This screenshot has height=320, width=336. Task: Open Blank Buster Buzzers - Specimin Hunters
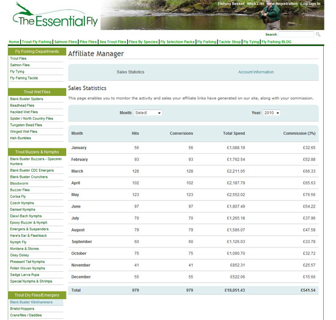36,161
